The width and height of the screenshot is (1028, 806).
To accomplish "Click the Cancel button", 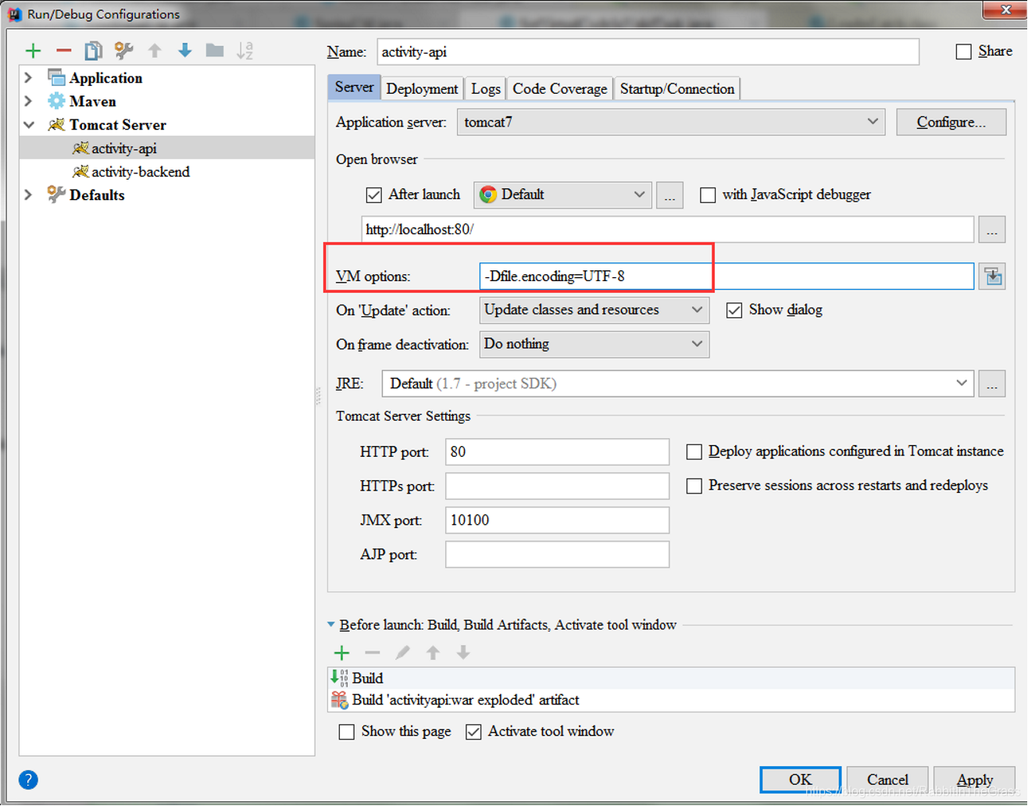I will (887, 779).
